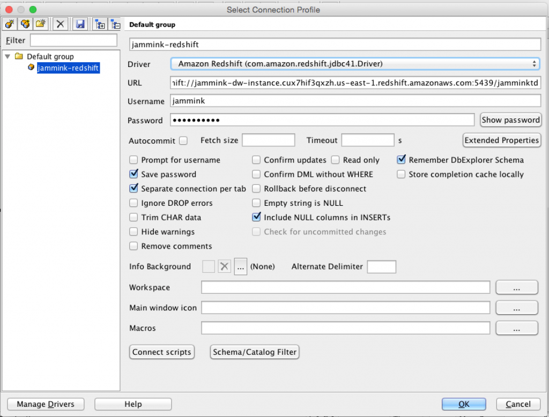This screenshot has height=417, width=549.
Task: Click the Info Background color swatch
Action: [209, 267]
